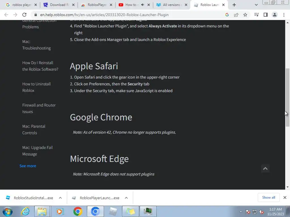View site info via padlock icon
This screenshot has width=290, height=217.
click(36, 15)
